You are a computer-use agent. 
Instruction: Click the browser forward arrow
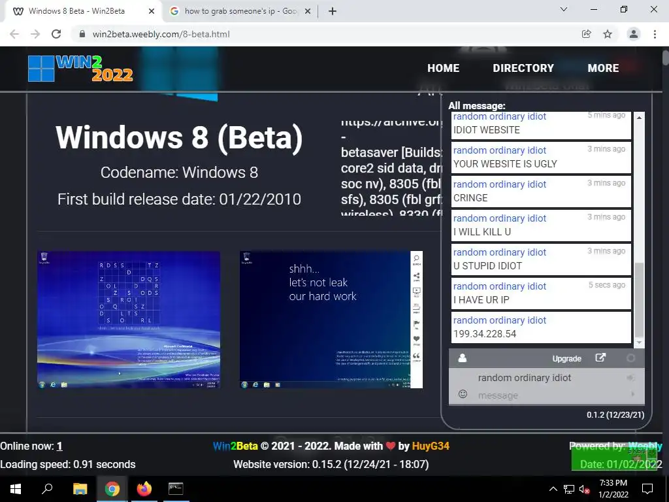(35, 34)
